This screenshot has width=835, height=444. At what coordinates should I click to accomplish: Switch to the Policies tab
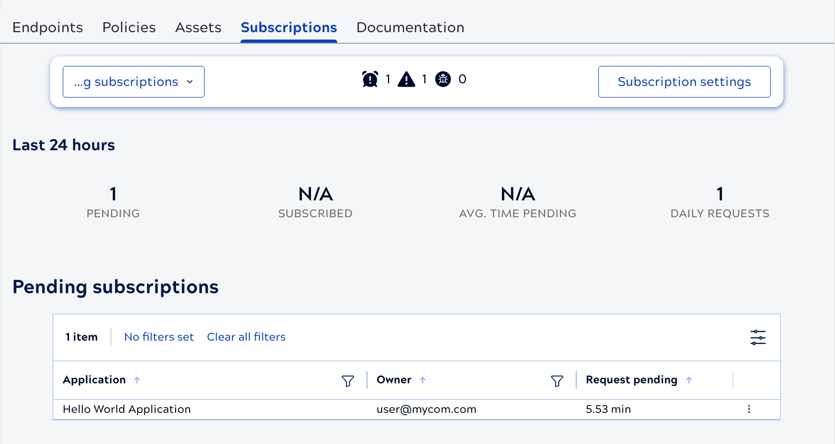click(129, 27)
